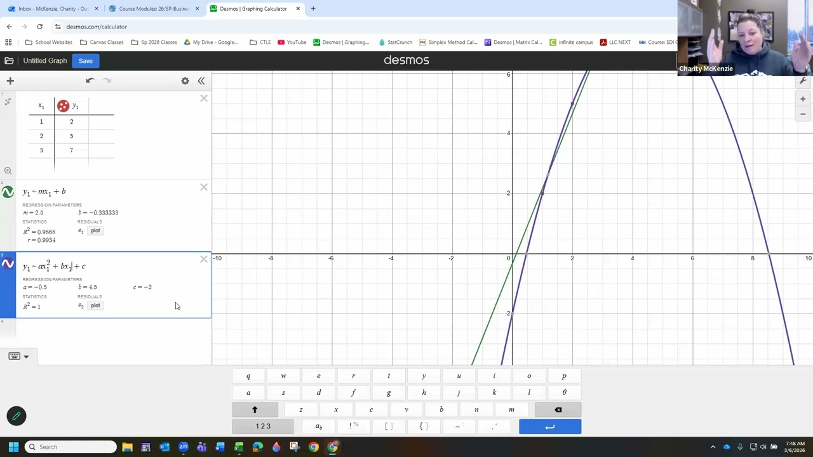Delete the linear regression expression

click(204, 187)
